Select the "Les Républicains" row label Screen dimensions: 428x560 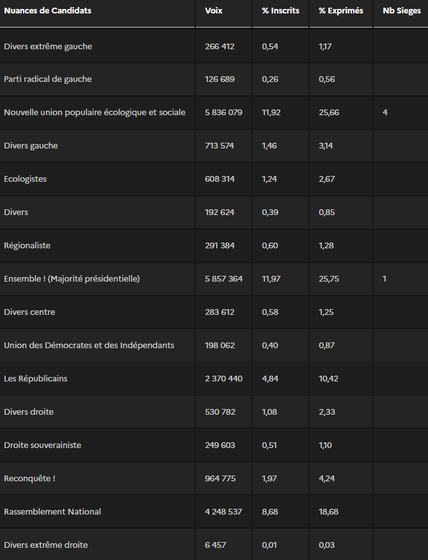point(36,379)
